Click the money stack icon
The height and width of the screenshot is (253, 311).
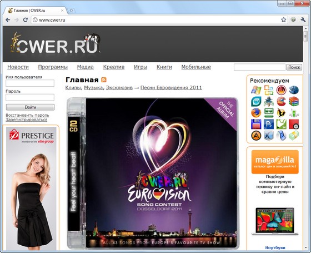click(x=294, y=136)
